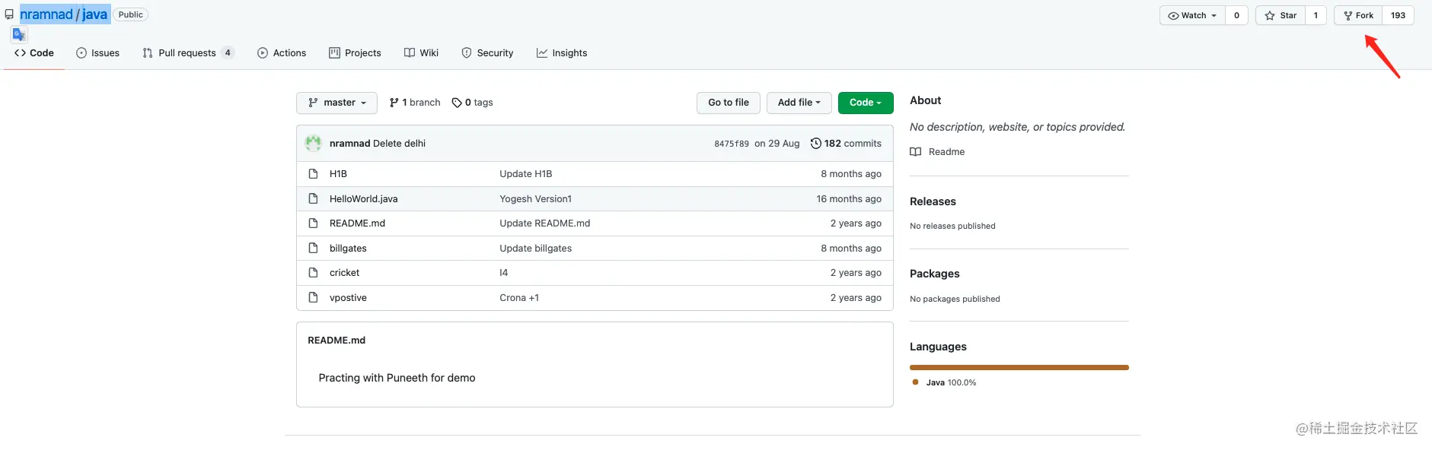Open the Releases heading link
1432x450 pixels.
coord(933,201)
